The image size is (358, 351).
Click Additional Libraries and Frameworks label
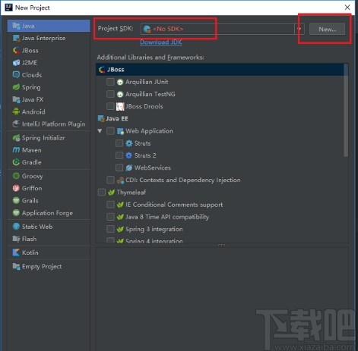click(x=150, y=58)
